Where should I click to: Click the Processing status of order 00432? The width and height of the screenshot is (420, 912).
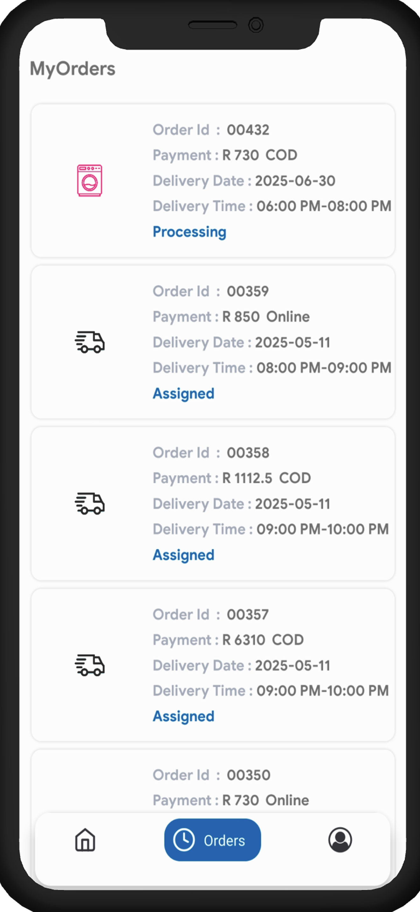click(x=189, y=232)
